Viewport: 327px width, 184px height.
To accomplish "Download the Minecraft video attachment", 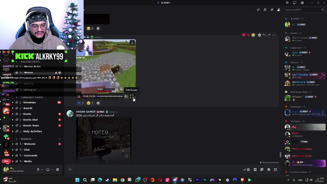I will coord(132,43).
